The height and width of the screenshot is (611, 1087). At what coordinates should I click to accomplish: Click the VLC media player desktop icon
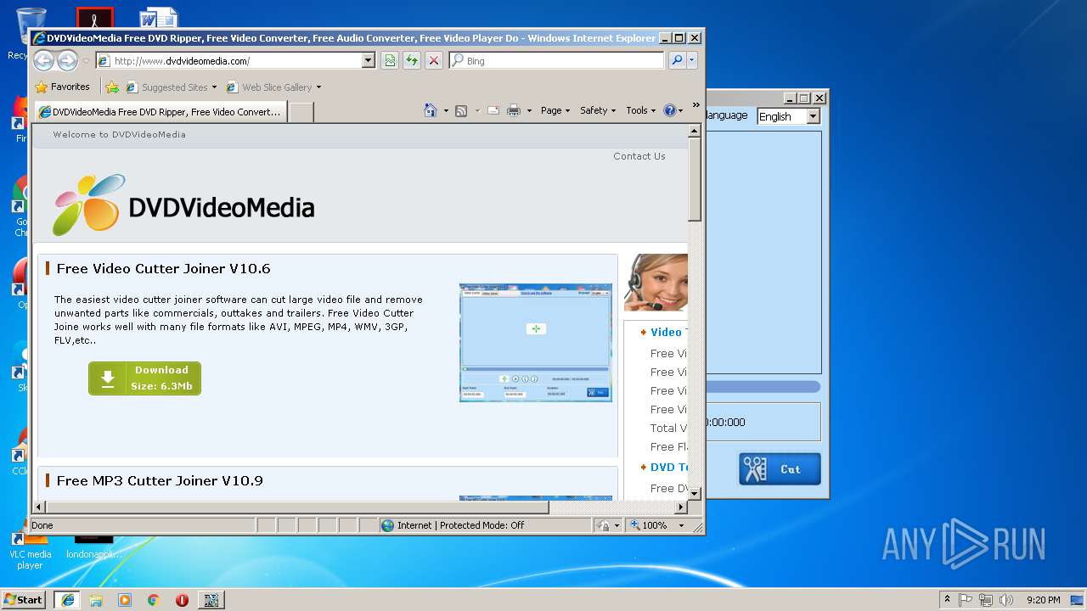pos(30,550)
